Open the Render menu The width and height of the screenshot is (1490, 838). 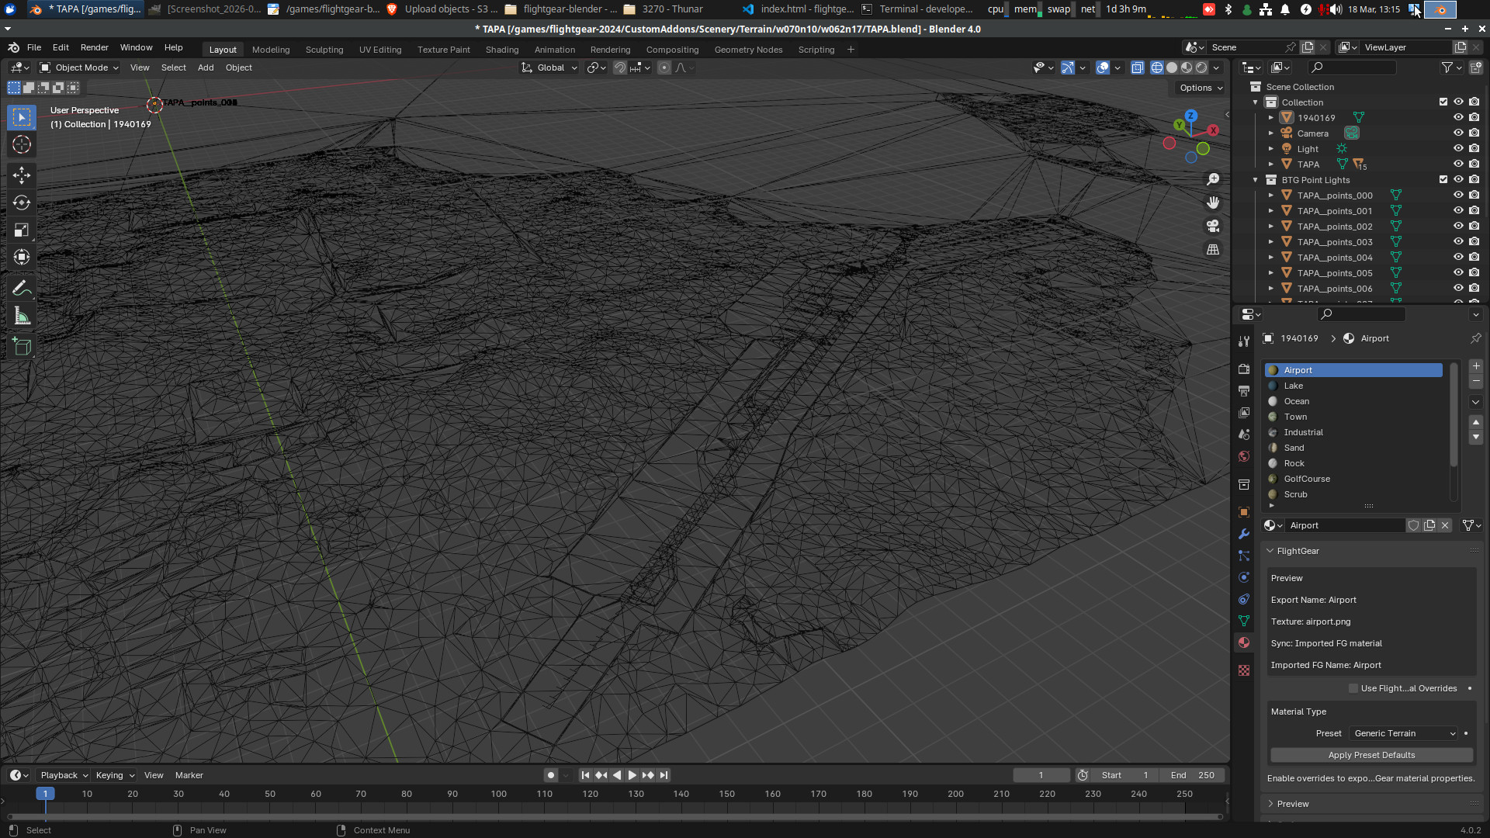click(x=94, y=47)
